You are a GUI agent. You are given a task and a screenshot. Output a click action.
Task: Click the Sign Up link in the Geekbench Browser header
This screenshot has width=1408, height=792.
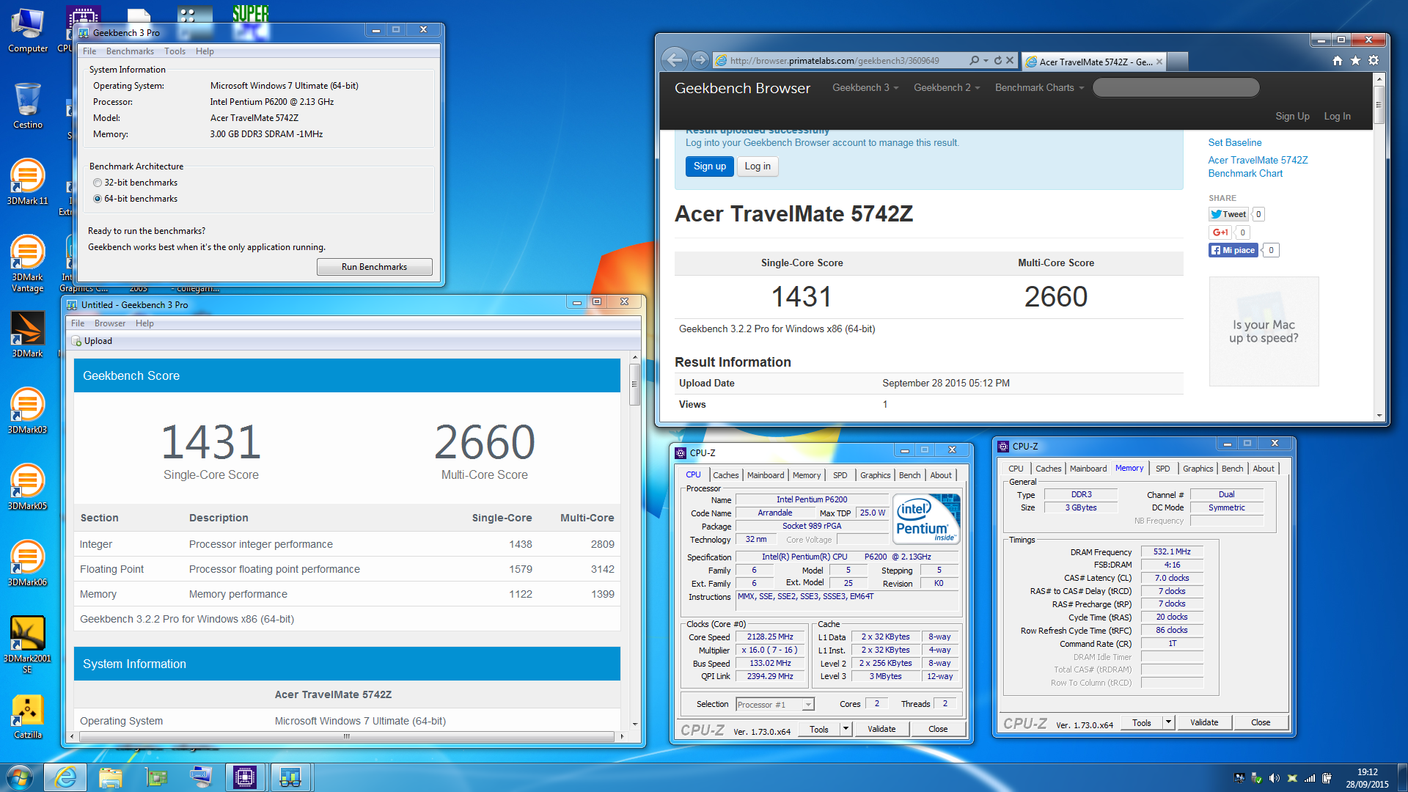[1292, 116]
